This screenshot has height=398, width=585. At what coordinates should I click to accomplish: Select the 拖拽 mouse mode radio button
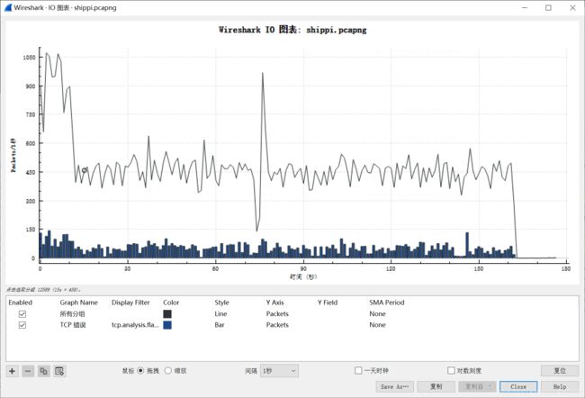coord(140,371)
